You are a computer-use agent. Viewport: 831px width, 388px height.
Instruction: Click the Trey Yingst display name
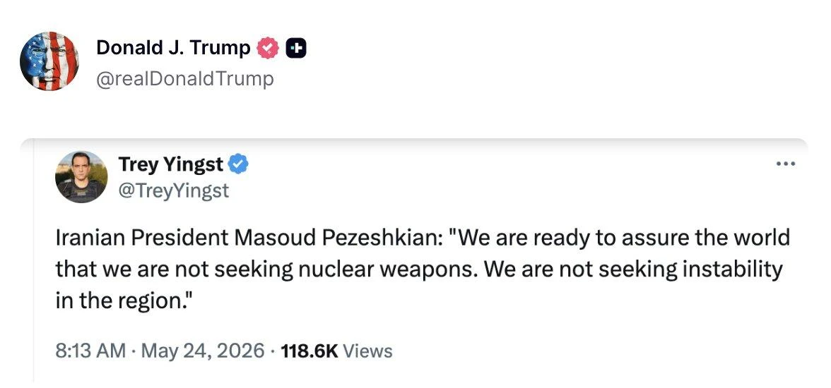tap(171, 164)
